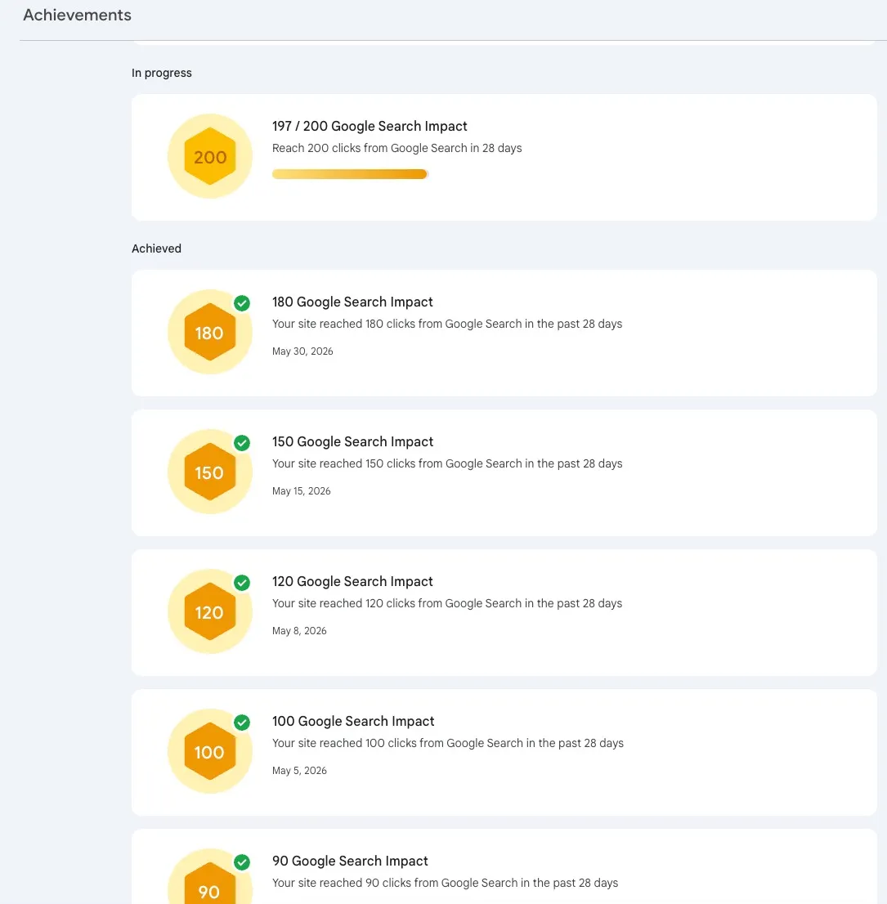Click the May 8, 2026 date
The width and height of the screenshot is (887, 904).
point(299,631)
